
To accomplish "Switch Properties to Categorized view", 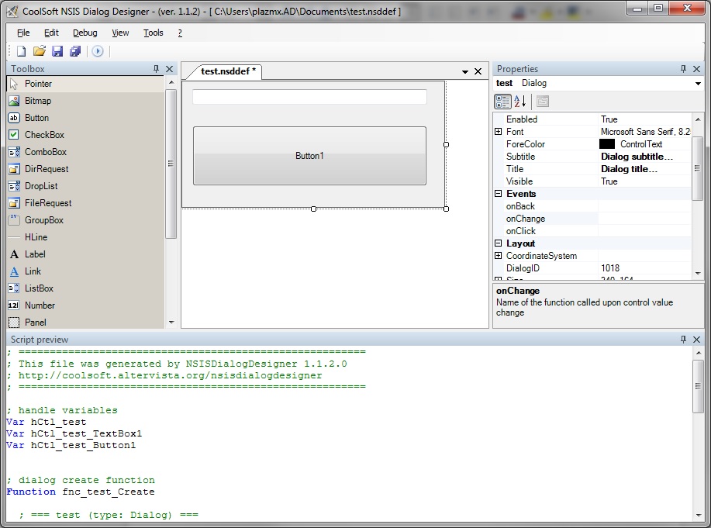I will (x=502, y=102).
